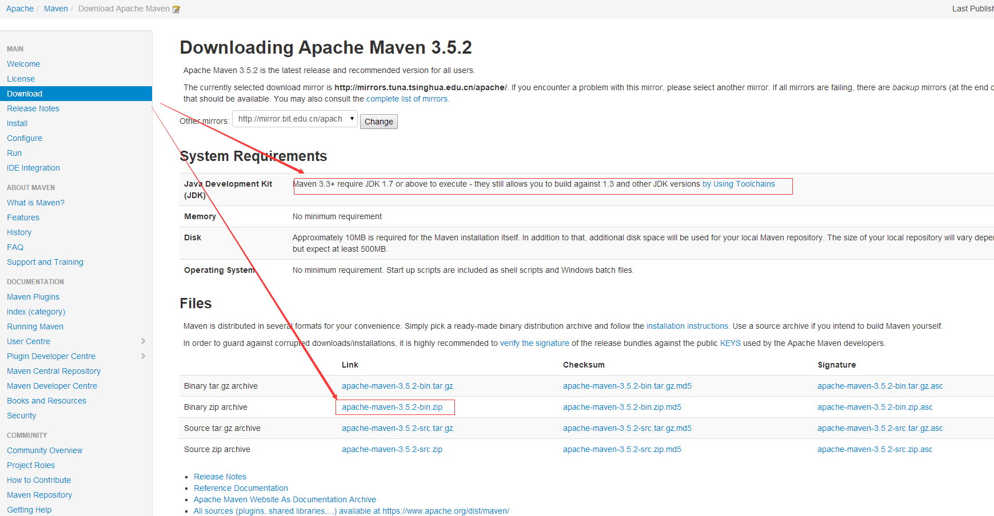Open apache-maven-3.5.2-src.zip.asc signature
Viewport: 994px width, 516px height.
tap(875, 449)
